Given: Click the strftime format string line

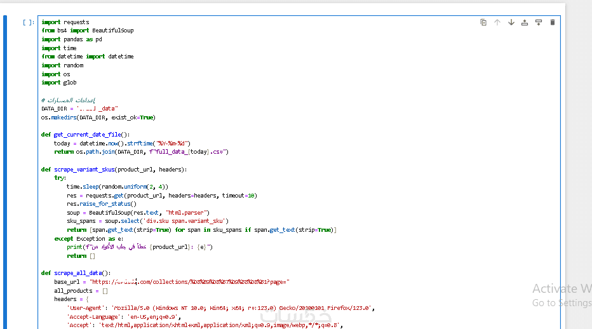Looking at the screenshot, I should [122, 144].
